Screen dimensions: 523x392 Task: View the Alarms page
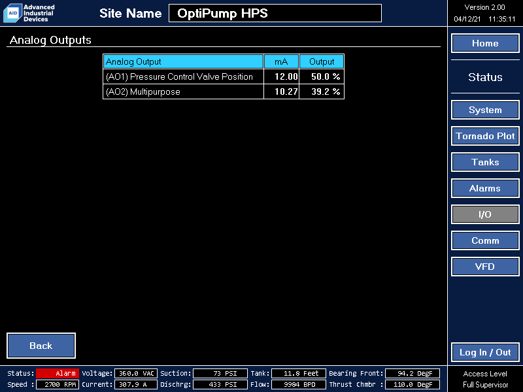point(485,188)
